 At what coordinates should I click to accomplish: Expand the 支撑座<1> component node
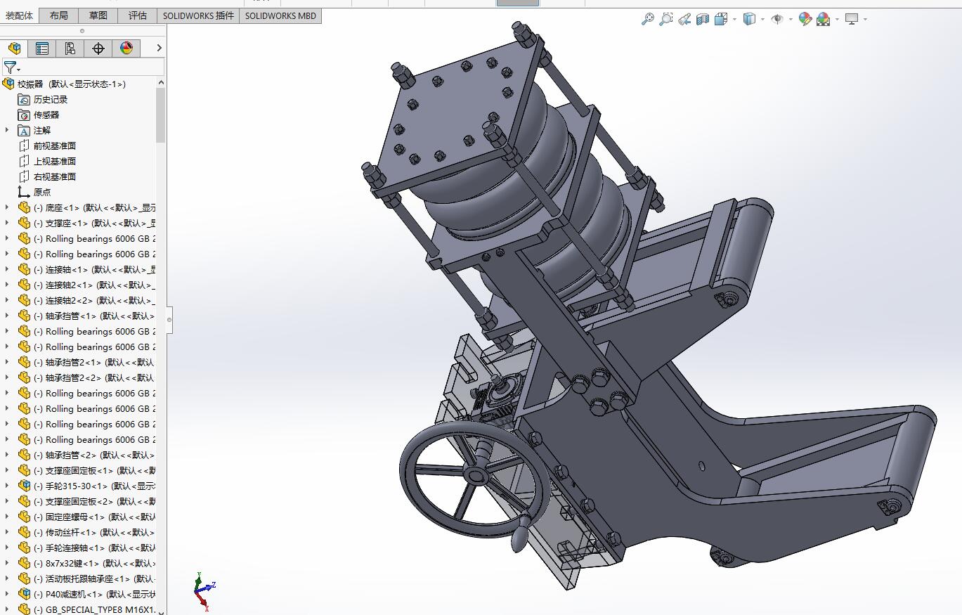(8, 223)
